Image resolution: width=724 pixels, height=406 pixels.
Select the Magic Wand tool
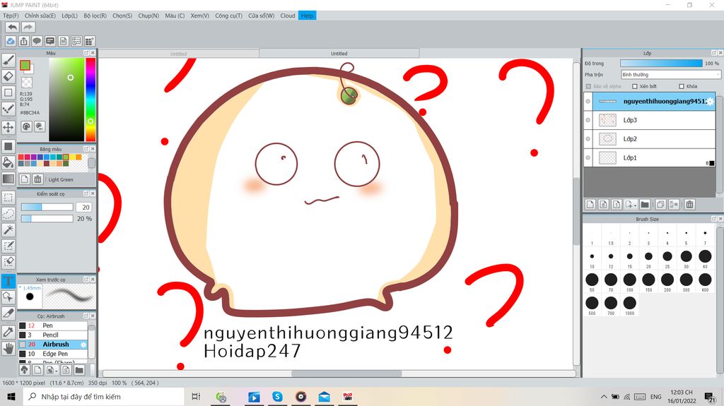tap(8, 229)
